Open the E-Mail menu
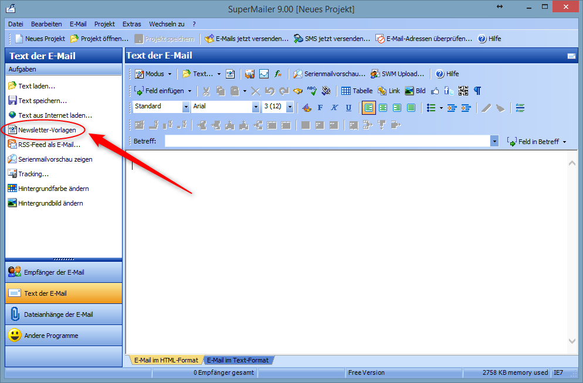 (78, 24)
